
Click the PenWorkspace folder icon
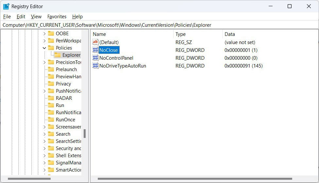(x=51, y=41)
